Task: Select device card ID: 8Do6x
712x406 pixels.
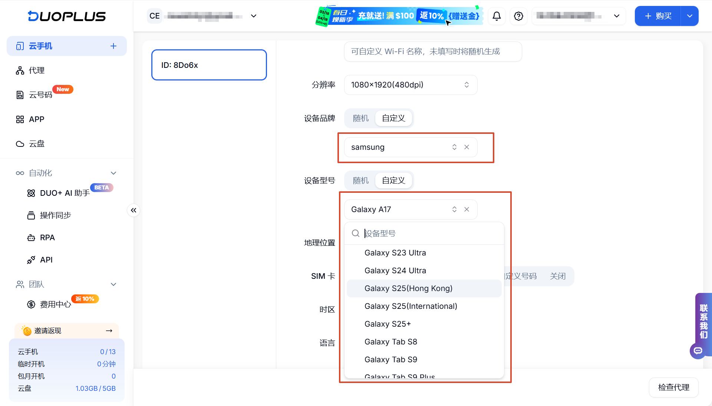Action: click(x=209, y=65)
